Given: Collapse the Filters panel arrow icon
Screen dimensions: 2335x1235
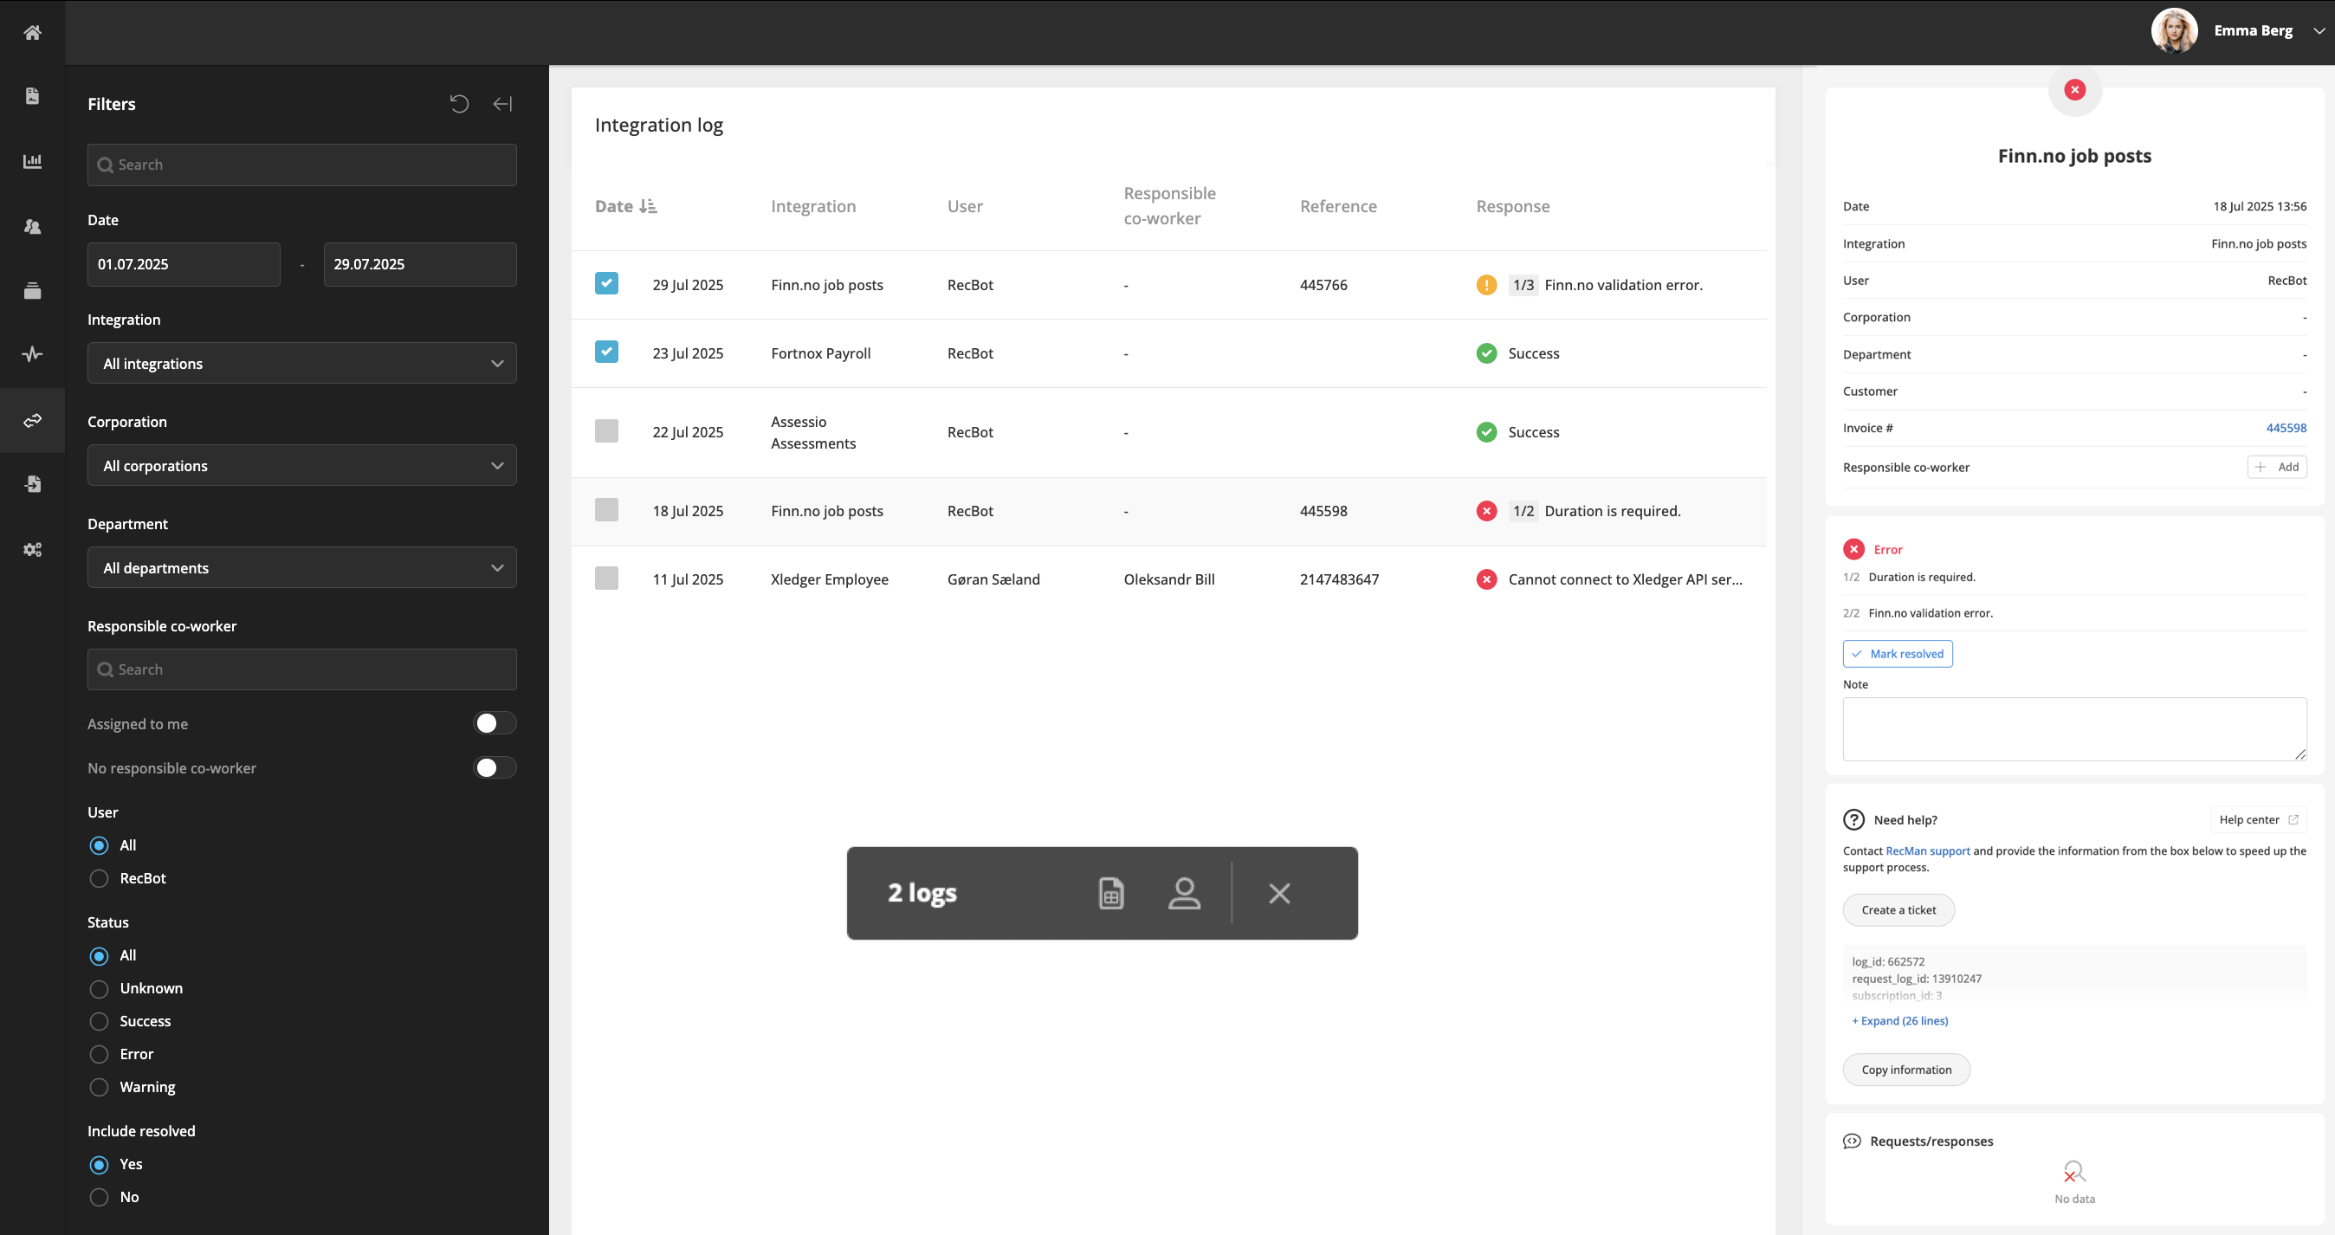Looking at the screenshot, I should (502, 104).
